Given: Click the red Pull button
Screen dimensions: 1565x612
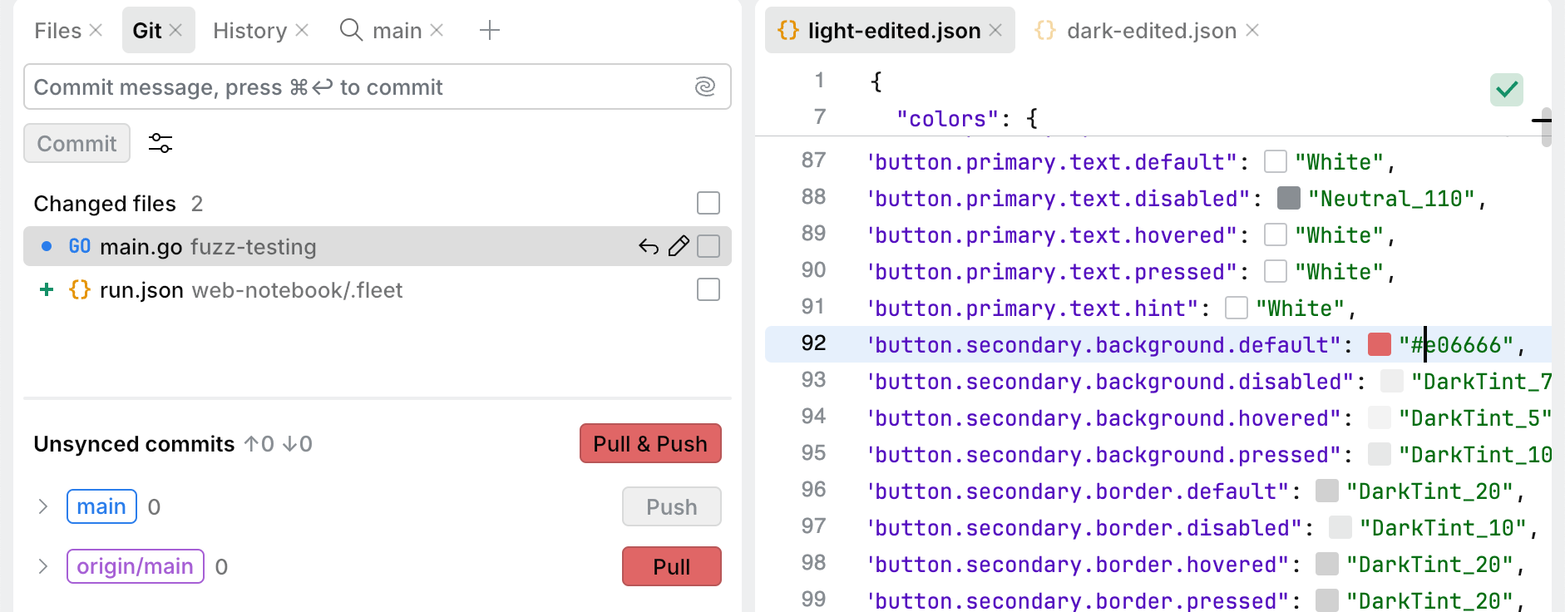Looking at the screenshot, I should (x=671, y=566).
